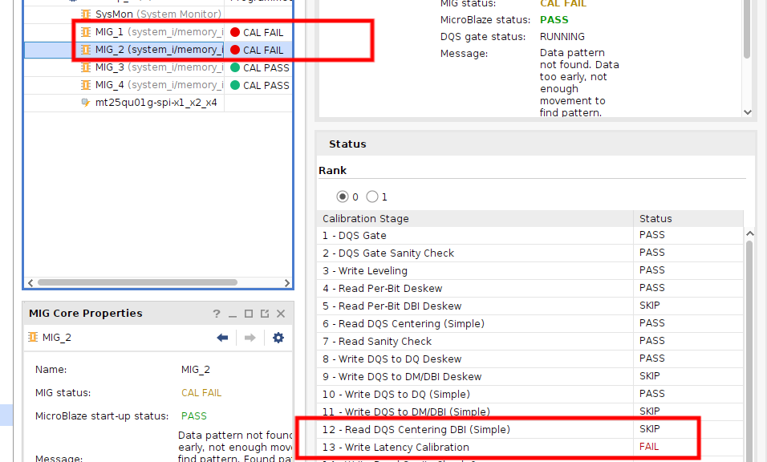
Task: Click the left arrow of the horizontal scrollbar
Action: (30, 282)
